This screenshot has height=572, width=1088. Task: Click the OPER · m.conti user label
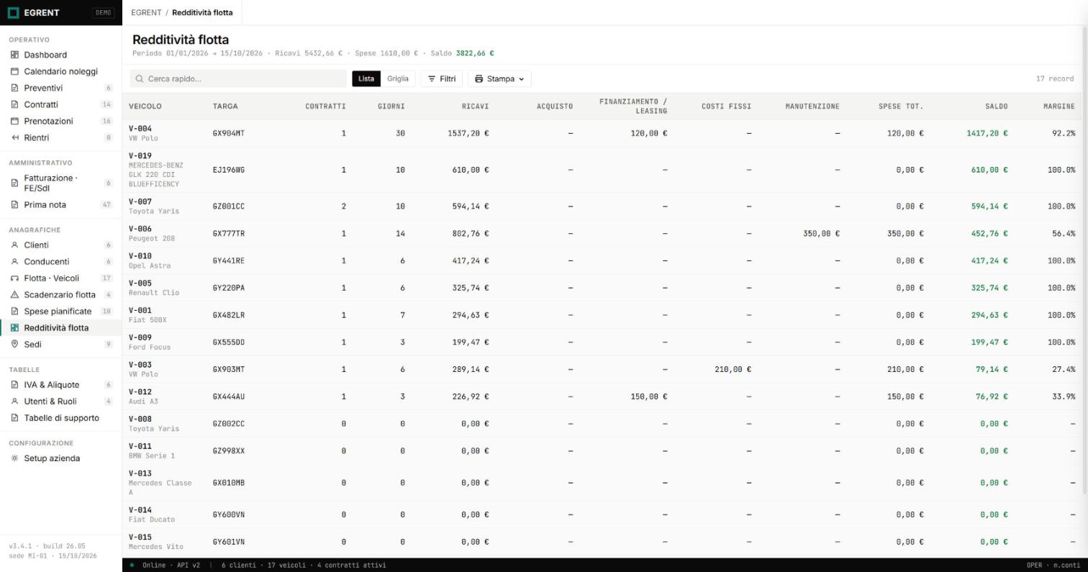(x=1053, y=565)
